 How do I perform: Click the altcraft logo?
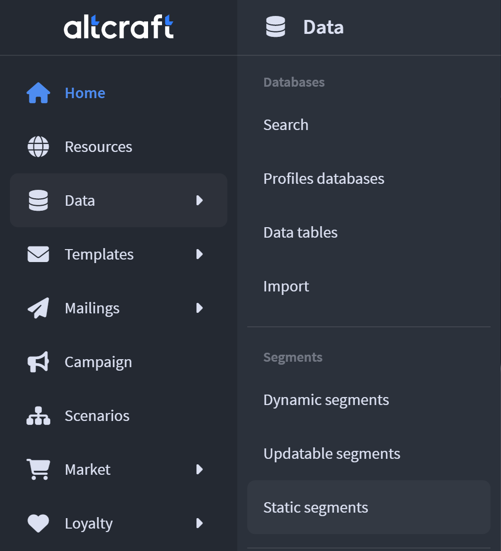click(x=119, y=27)
